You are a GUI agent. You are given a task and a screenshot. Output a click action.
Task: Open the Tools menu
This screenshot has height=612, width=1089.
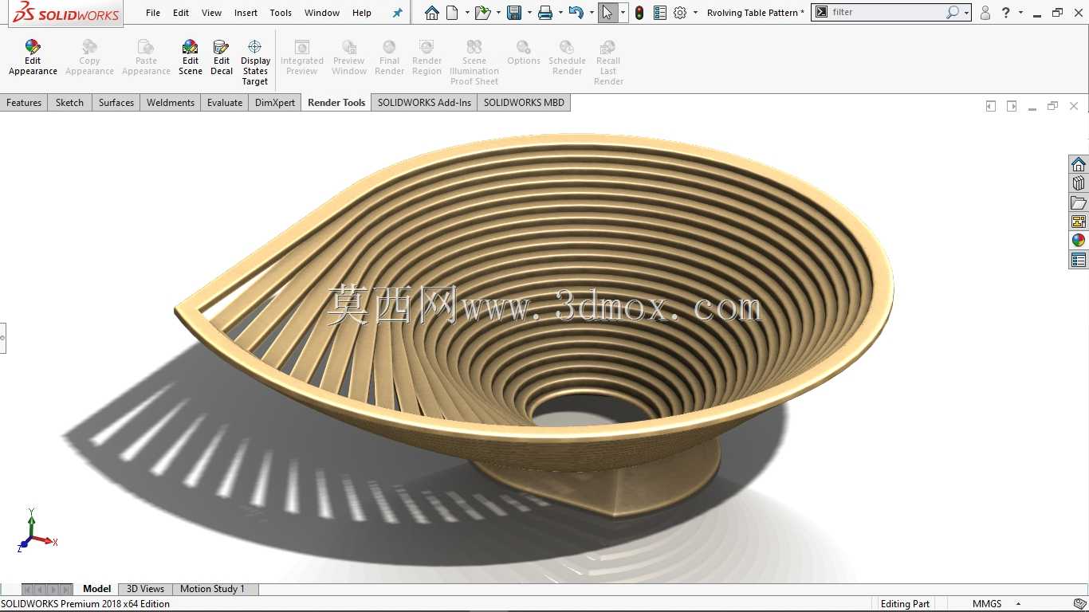coord(281,13)
